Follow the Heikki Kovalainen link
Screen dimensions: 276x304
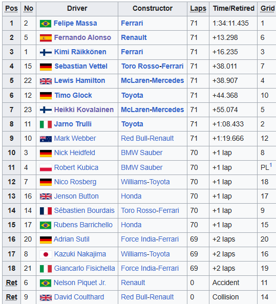point(84,110)
